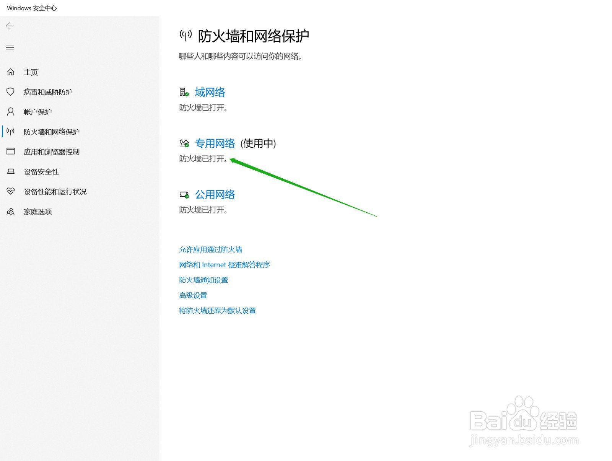Click the 帐户保护 person icon
The width and height of the screenshot is (612, 461).
10,111
